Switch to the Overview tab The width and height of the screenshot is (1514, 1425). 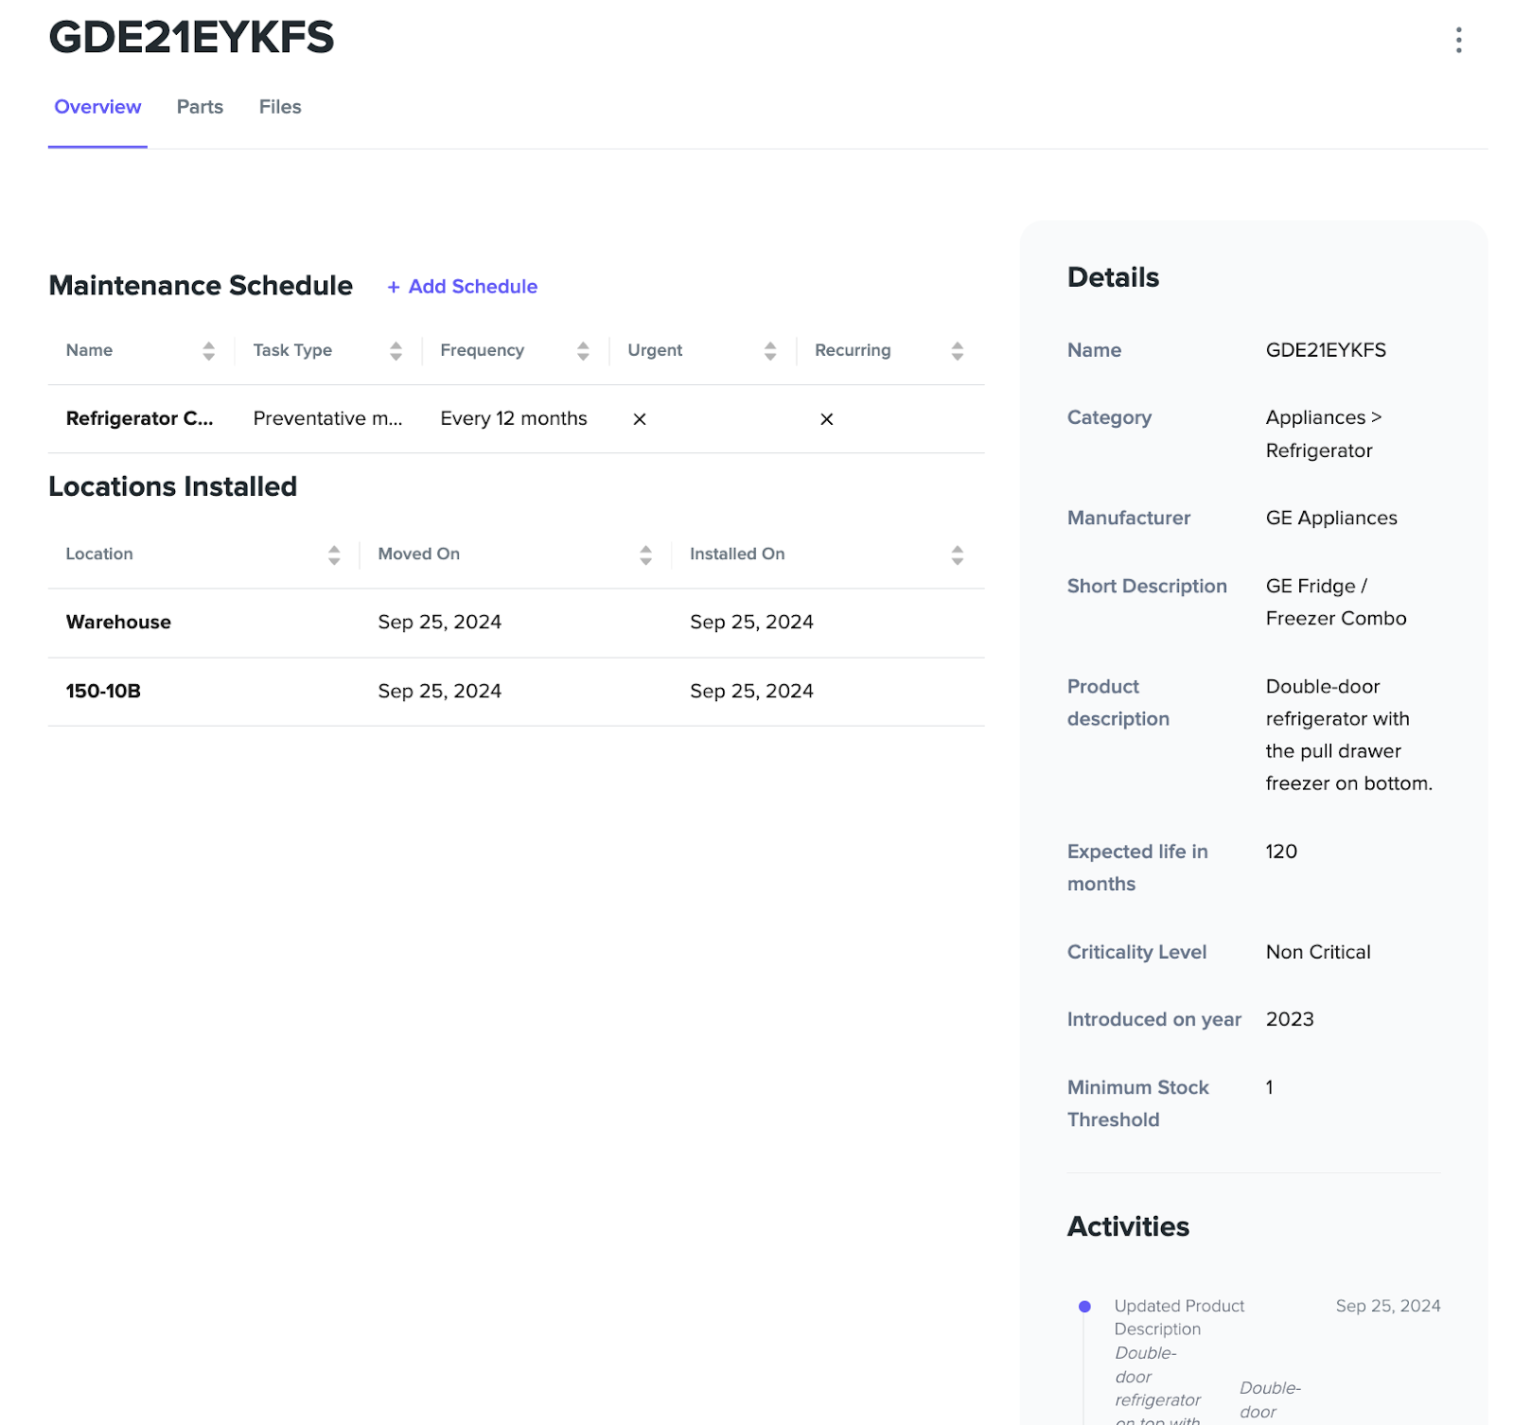[x=97, y=107]
